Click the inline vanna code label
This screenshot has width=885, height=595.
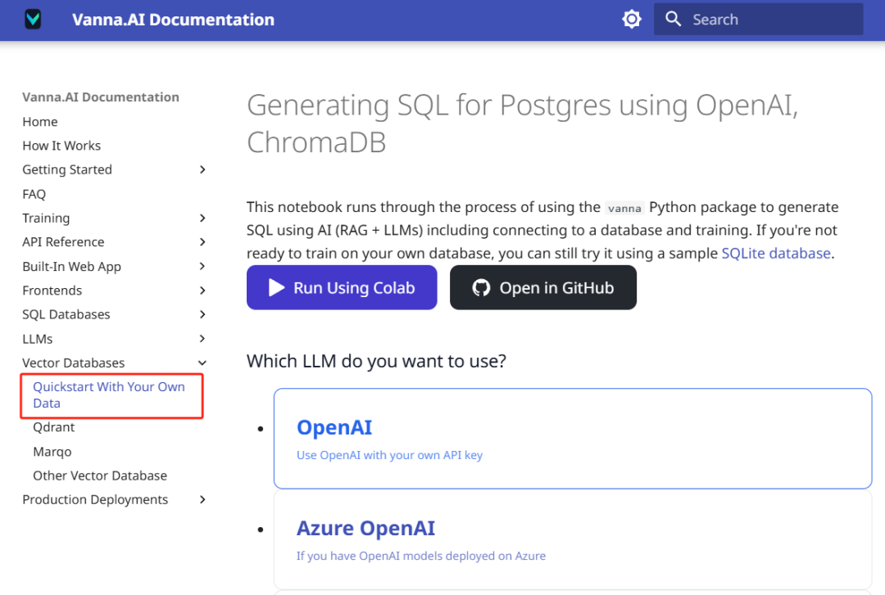coord(624,208)
